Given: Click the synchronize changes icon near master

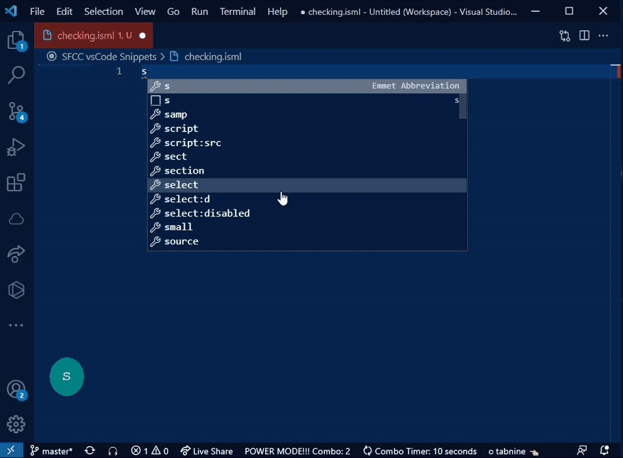Looking at the screenshot, I should tap(89, 451).
